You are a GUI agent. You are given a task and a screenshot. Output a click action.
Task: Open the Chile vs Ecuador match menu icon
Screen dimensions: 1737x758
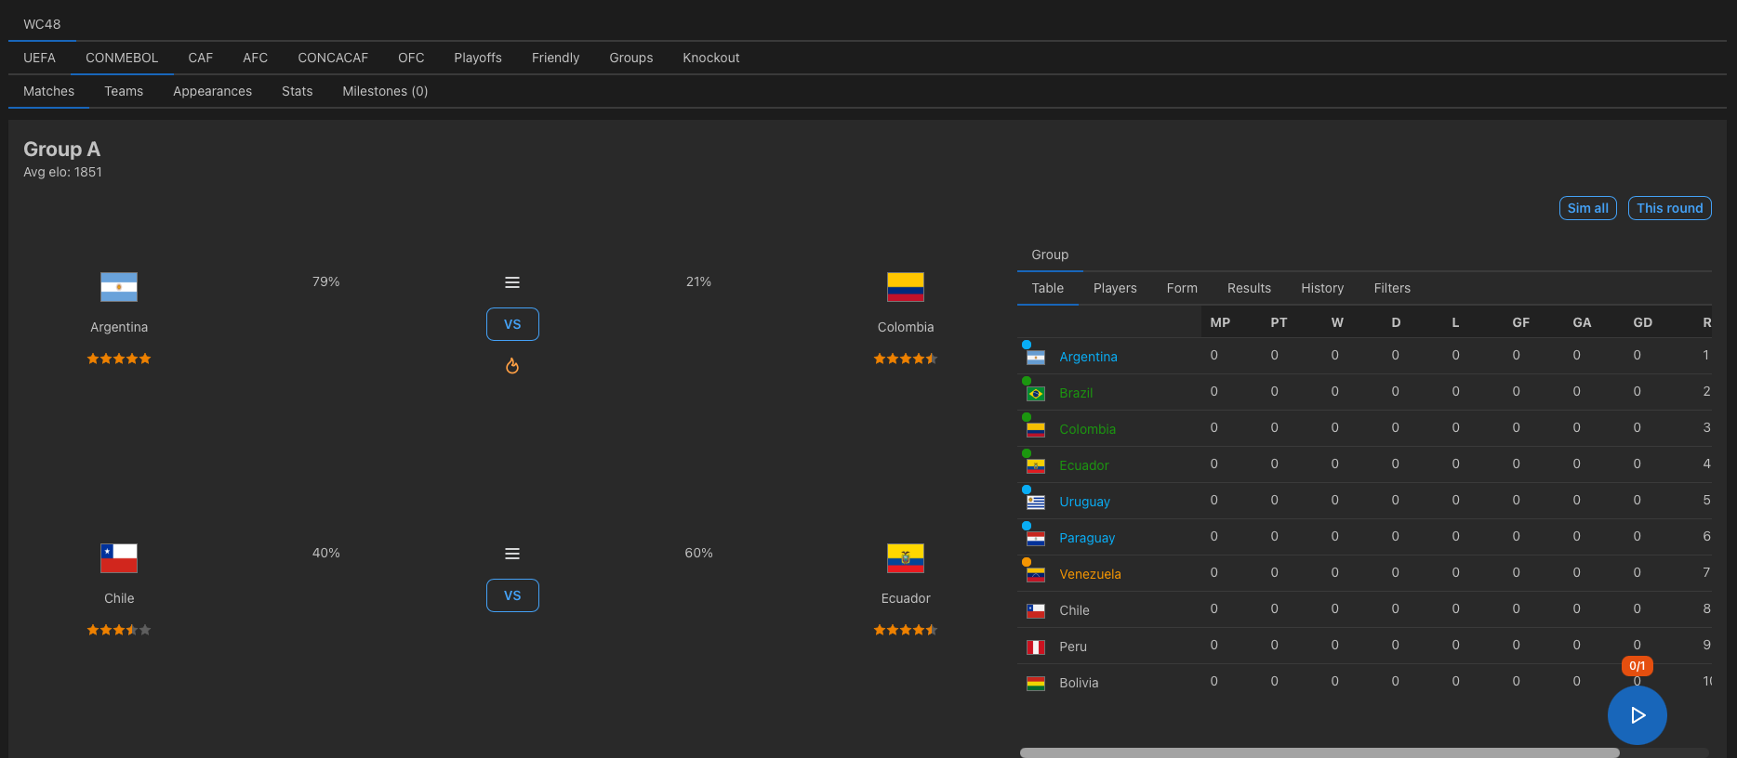tap(512, 554)
